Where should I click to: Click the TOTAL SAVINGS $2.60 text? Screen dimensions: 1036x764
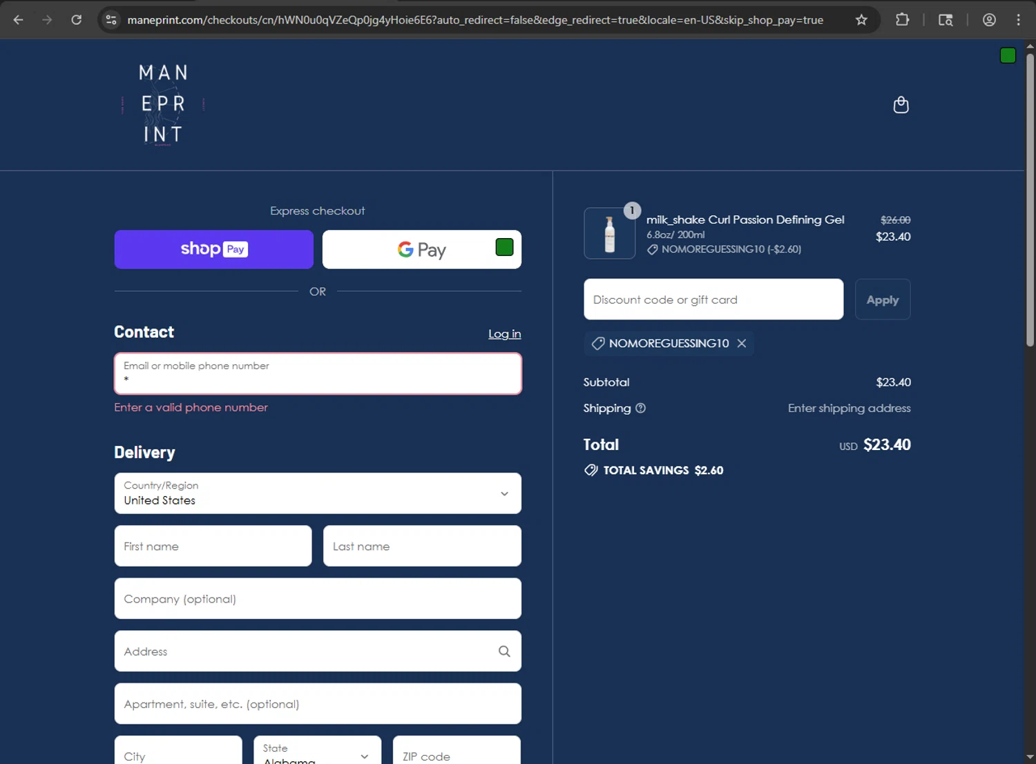coord(663,470)
